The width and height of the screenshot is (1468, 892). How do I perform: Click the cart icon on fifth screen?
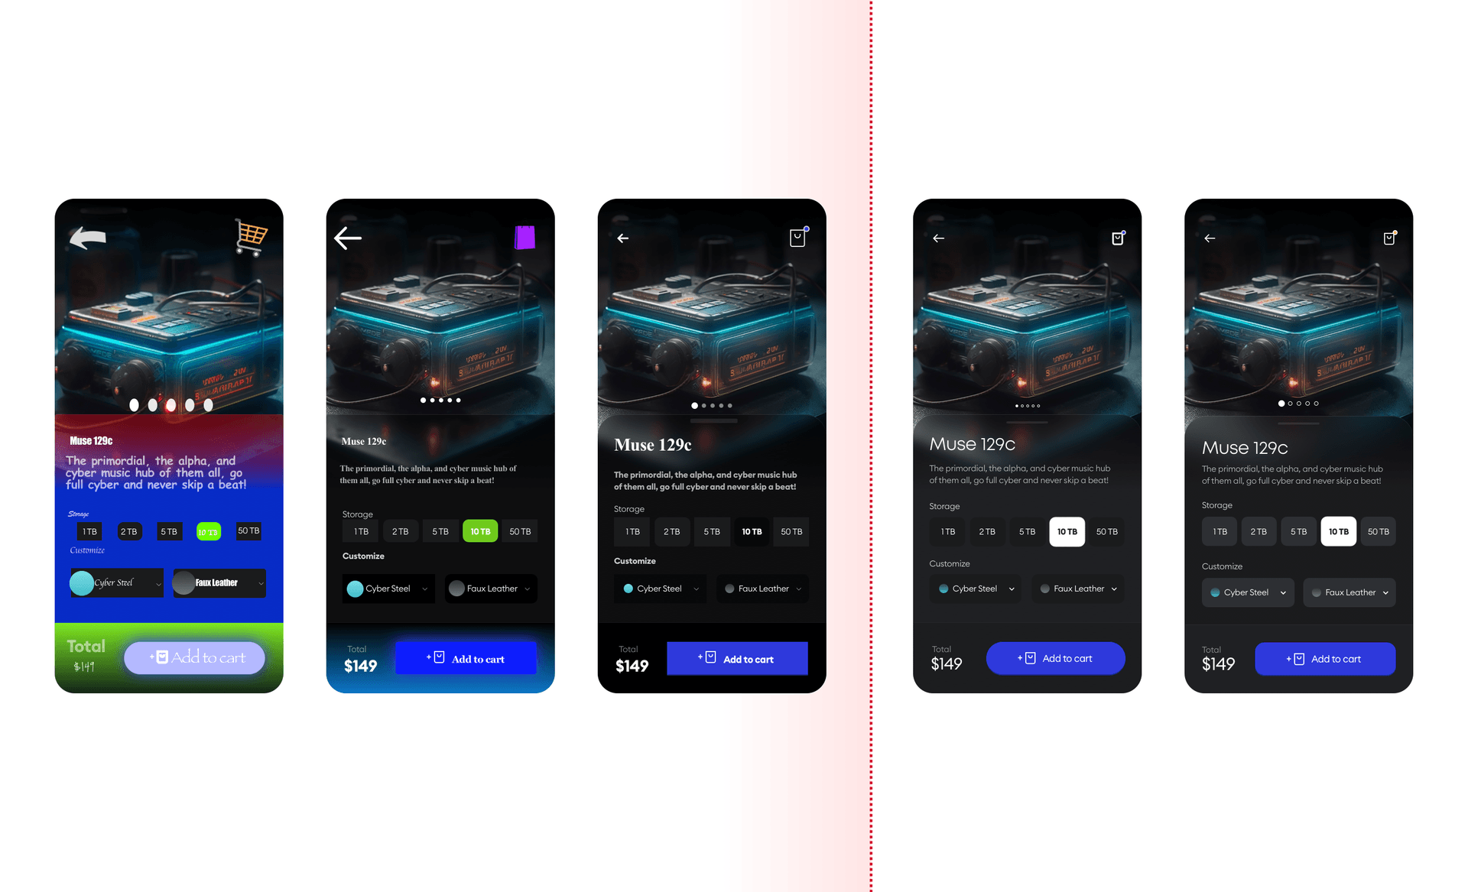pos(1389,236)
